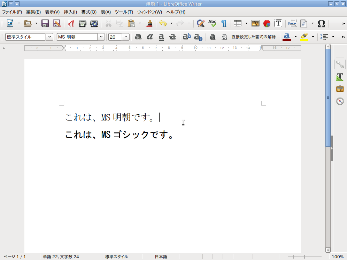Screen dimensions: 347x260
Task: Click the New document icon
Action: [x=10, y=23]
